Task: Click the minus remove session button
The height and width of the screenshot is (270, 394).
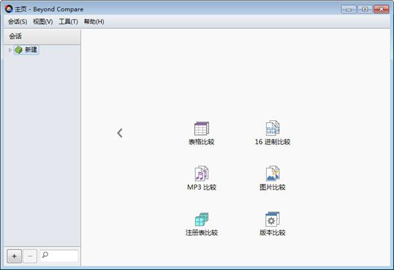Action: click(x=30, y=256)
